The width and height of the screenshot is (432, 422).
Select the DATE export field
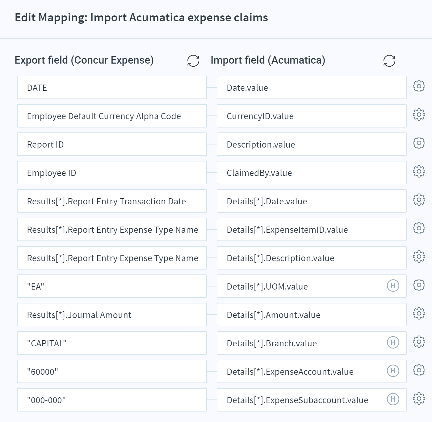coord(112,87)
